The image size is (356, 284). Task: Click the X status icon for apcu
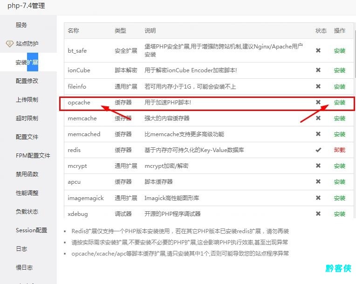point(318,181)
